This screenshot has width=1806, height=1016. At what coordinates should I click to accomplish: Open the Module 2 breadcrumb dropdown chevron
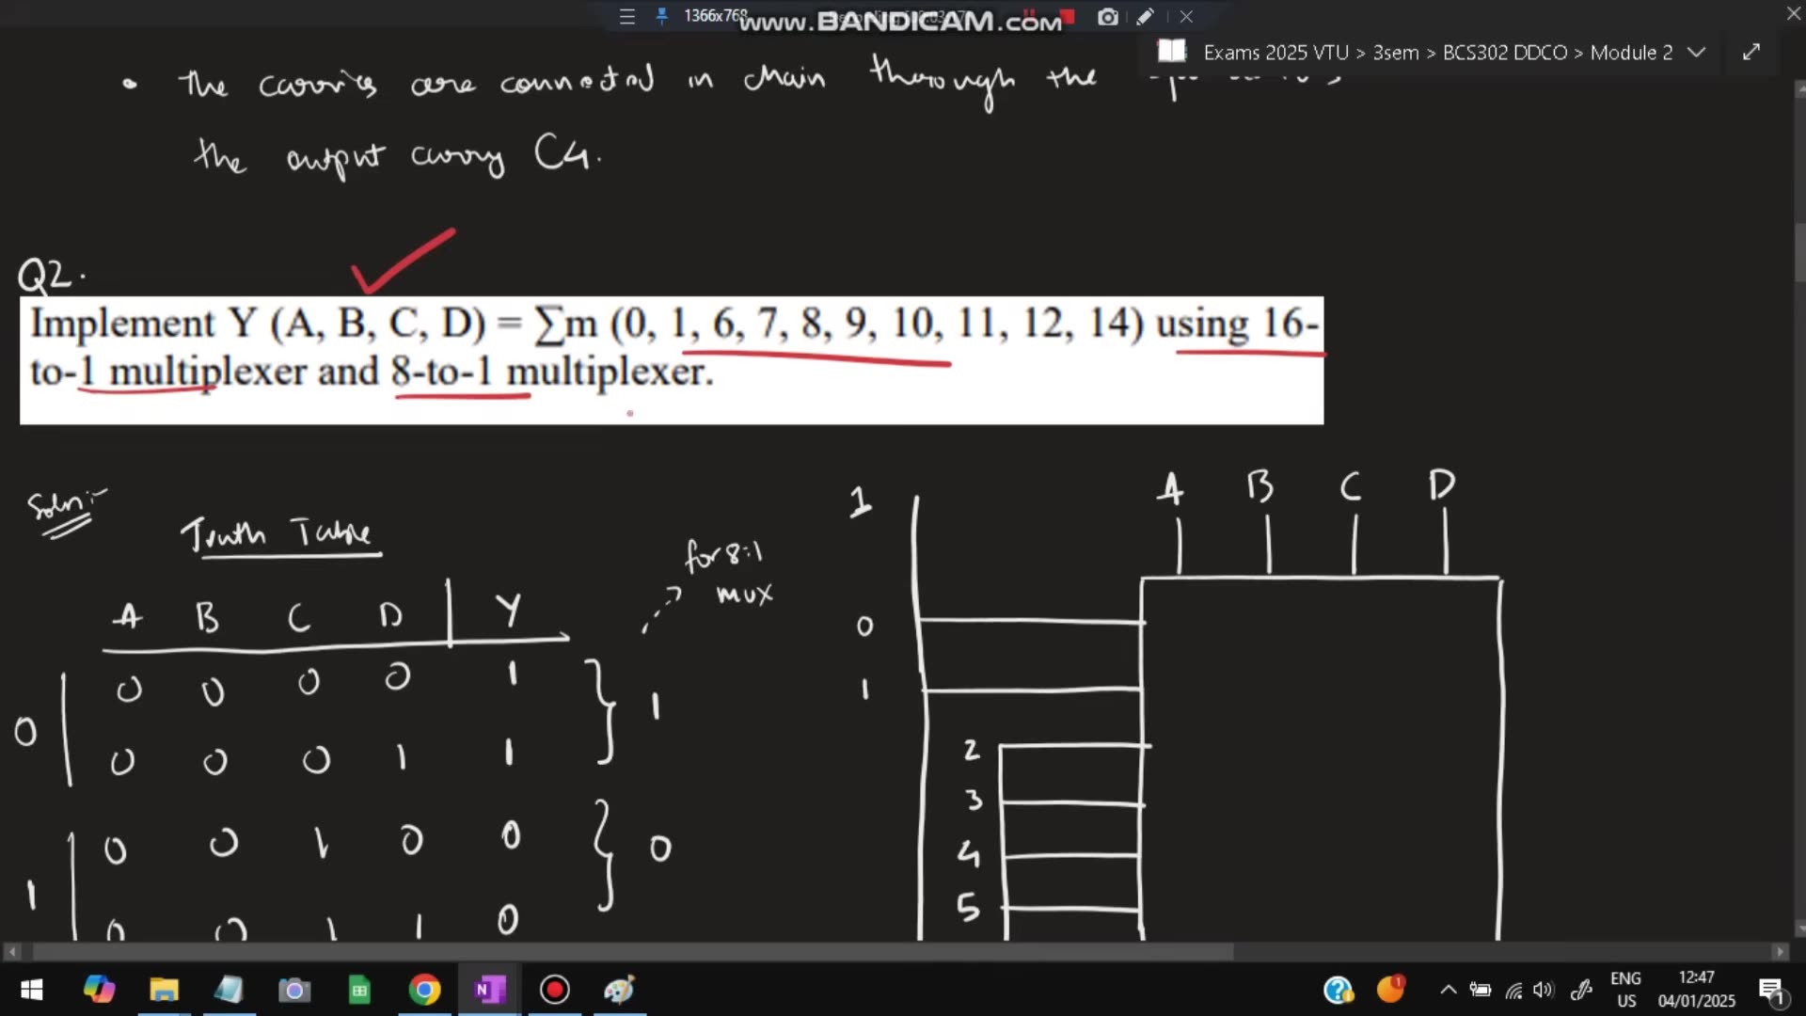(x=1697, y=53)
